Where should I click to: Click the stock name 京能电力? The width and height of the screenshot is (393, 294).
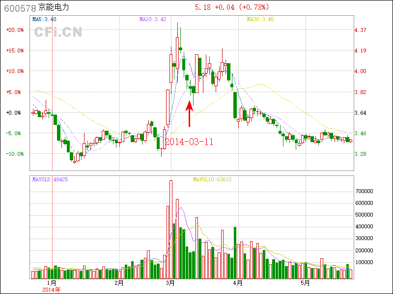coord(54,8)
